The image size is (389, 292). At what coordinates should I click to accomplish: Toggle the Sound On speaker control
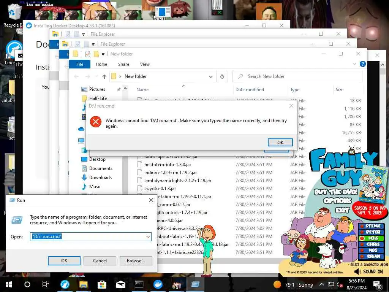click(x=369, y=271)
